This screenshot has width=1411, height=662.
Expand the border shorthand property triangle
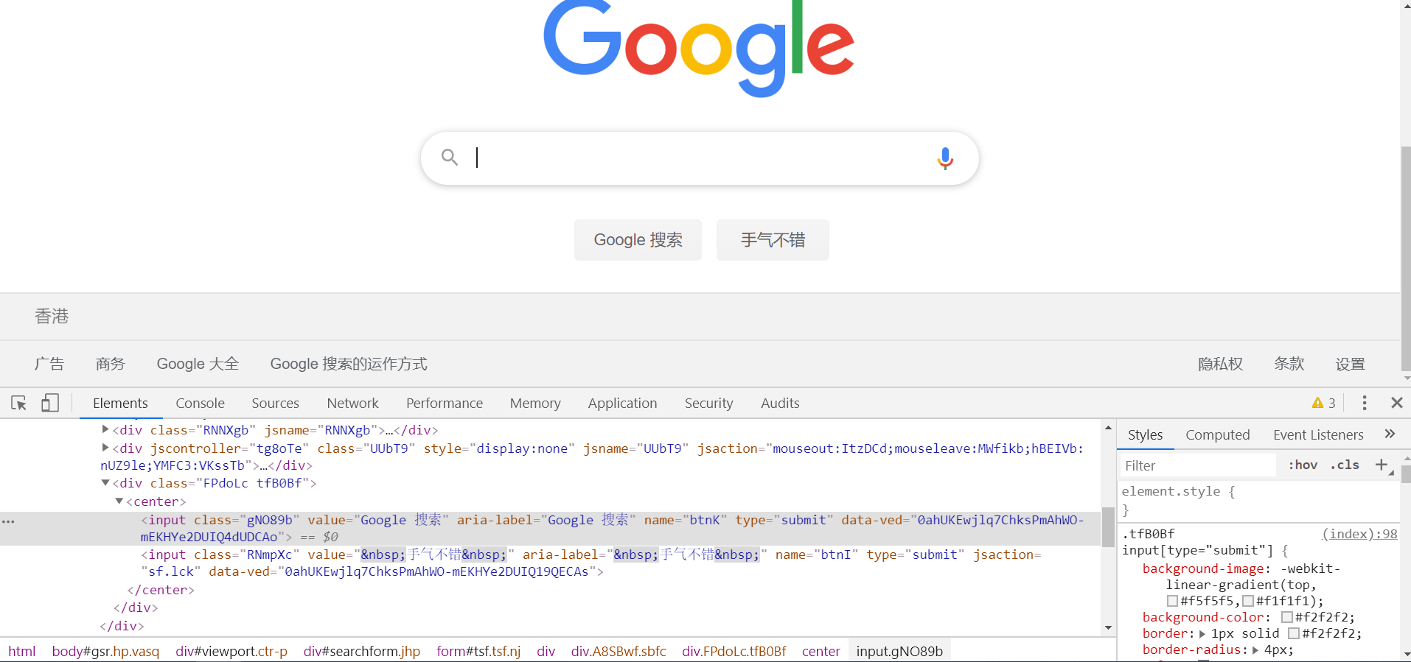pos(1202,634)
